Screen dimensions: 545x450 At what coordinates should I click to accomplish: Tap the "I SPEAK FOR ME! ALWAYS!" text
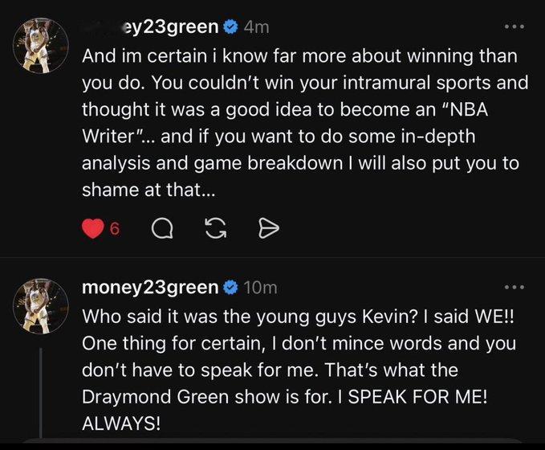point(284,410)
